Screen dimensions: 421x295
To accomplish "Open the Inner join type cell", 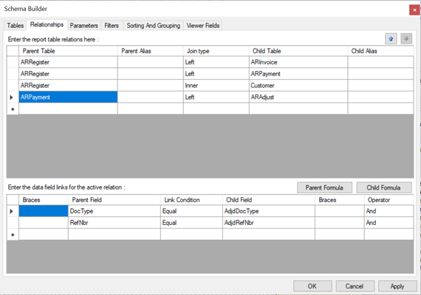I will pos(216,86).
